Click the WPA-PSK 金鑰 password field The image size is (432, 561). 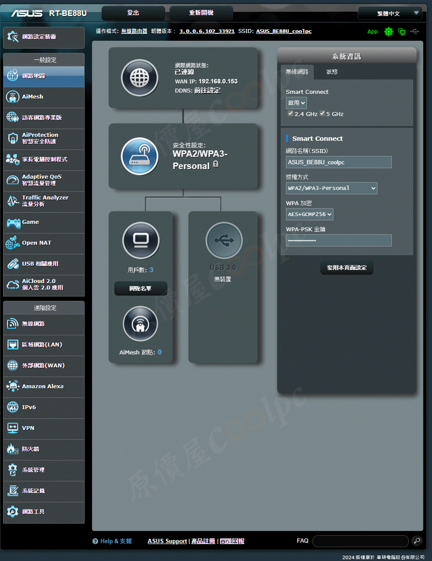[339, 240]
